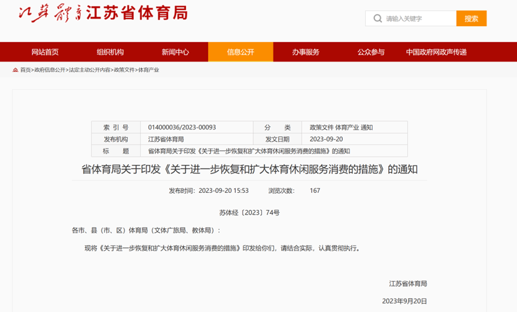This screenshot has height=312, width=517.
Task: Click the 分类 table label
Action: [277, 127]
